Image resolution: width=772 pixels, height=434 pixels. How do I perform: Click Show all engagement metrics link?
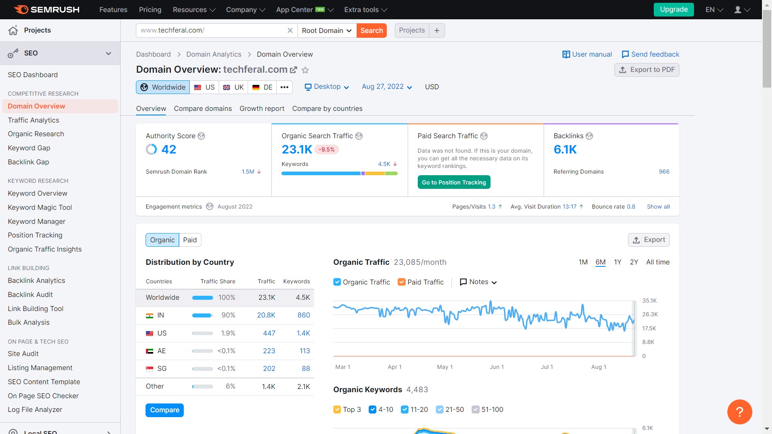658,207
